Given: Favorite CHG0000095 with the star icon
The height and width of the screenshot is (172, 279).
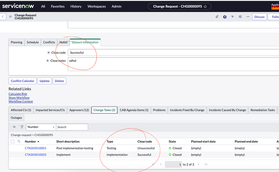Looking at the screenshot, I should coord(205,7).
